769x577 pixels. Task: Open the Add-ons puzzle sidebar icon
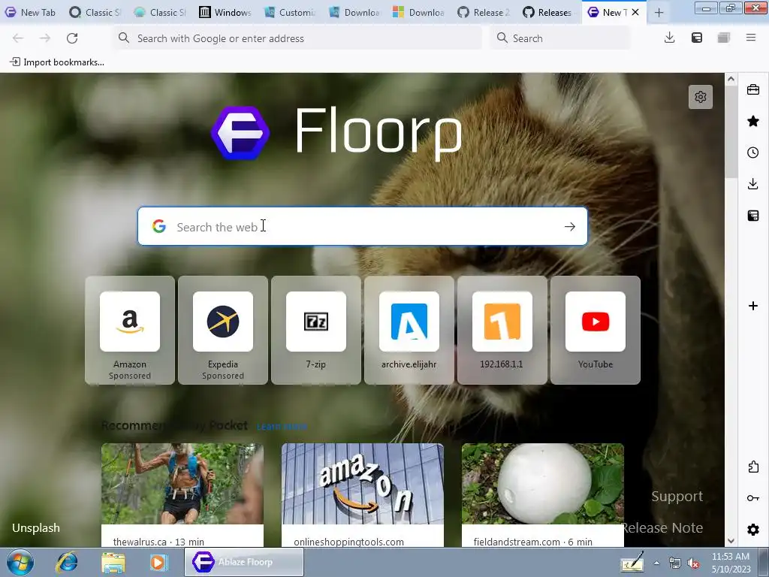pos(752,467)
